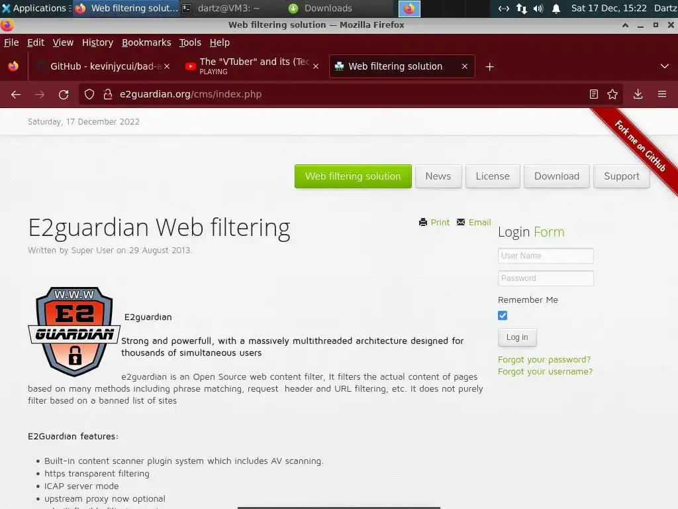The height and width of the screenshot is (509, 678).
Task: Open the News navigation button
Action: pyautogui.click(x=438, y=176)
